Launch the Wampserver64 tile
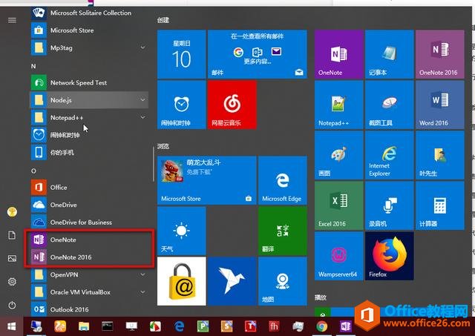Image resolution: width=475 pixels, height=336 pixels. click(339, 256)
